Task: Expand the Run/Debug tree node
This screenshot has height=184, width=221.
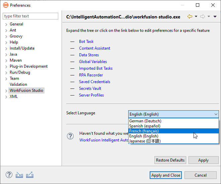Action: (6, 73)
